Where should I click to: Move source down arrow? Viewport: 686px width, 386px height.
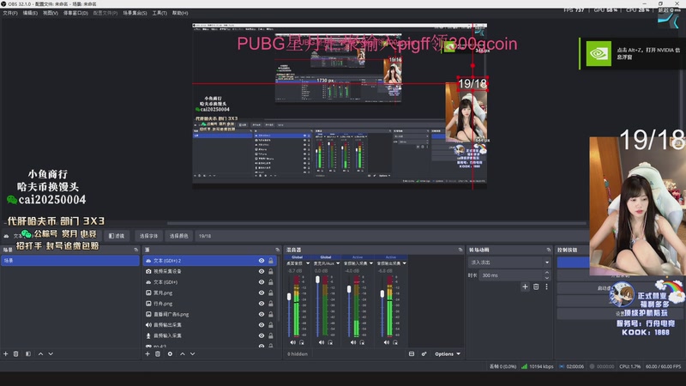point(192,353)
